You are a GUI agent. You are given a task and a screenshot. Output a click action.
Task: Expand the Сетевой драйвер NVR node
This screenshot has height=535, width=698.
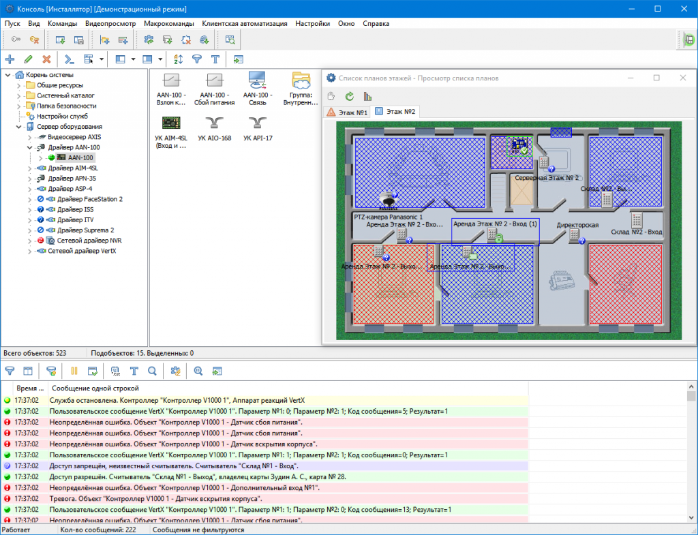click(x=30, y=241)
